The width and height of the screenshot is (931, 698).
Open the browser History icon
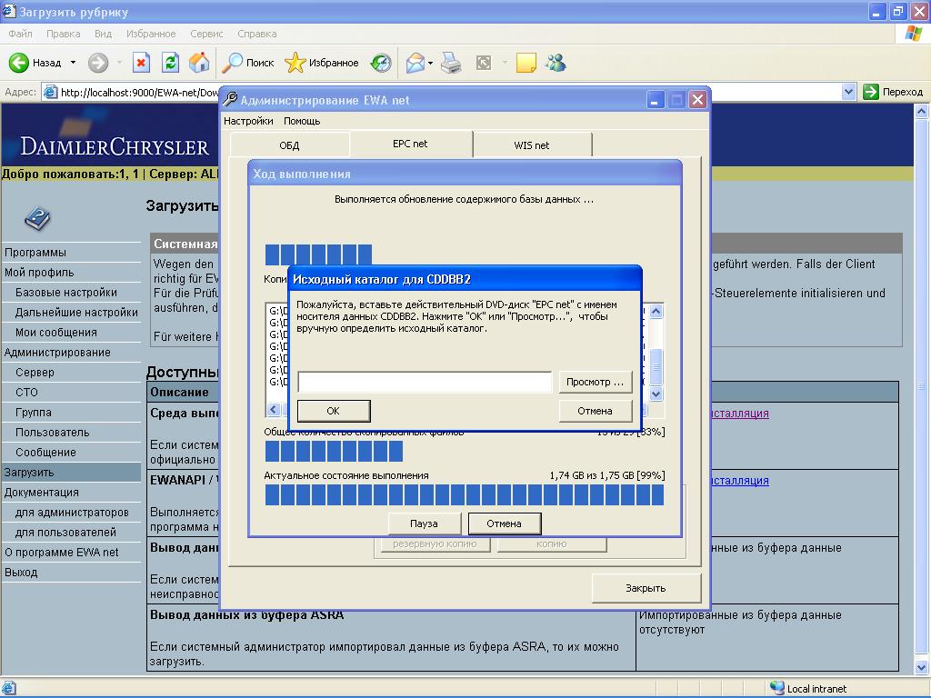point(381,63)
